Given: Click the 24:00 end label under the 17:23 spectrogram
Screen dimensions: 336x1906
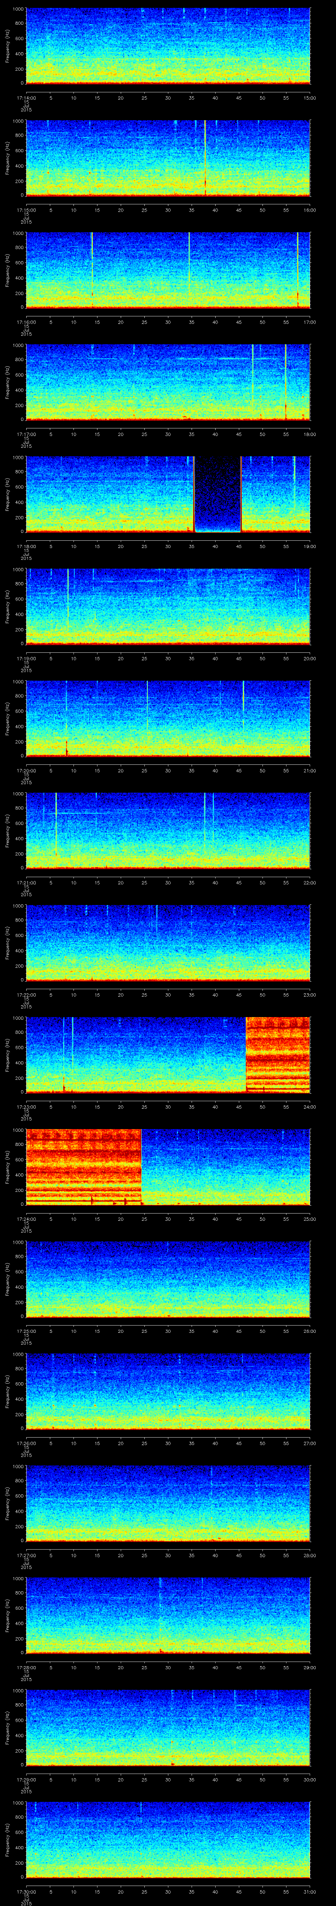Looking at the screenshot, I should point(309,1107).
